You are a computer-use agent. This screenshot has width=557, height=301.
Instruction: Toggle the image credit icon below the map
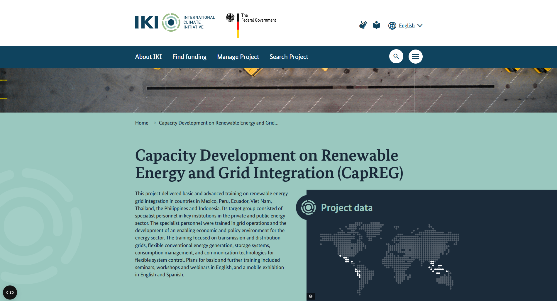pyautogui.click(x=311, y=296)
